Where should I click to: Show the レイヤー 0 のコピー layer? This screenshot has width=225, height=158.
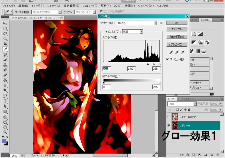click(169, 116)
